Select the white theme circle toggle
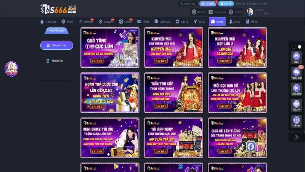 coord(300,47)
